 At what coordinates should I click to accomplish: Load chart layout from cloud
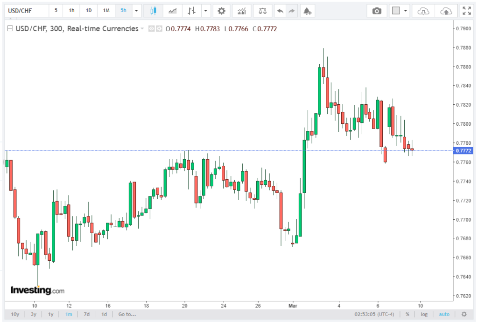pos(423,11)
